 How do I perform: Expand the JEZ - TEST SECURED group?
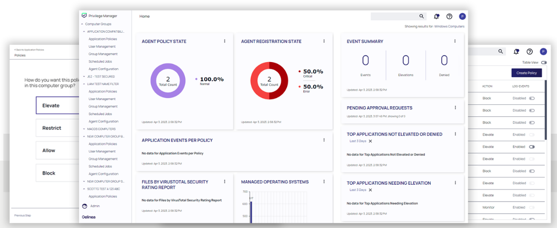click(84, 76)
